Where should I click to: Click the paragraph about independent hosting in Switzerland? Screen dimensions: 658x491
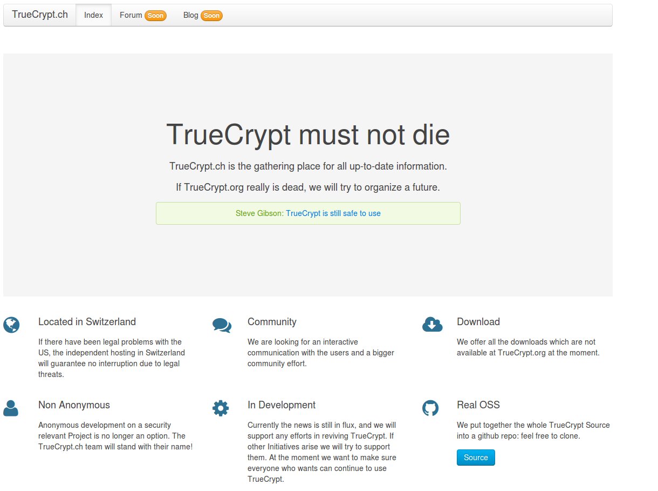[112, 358]
